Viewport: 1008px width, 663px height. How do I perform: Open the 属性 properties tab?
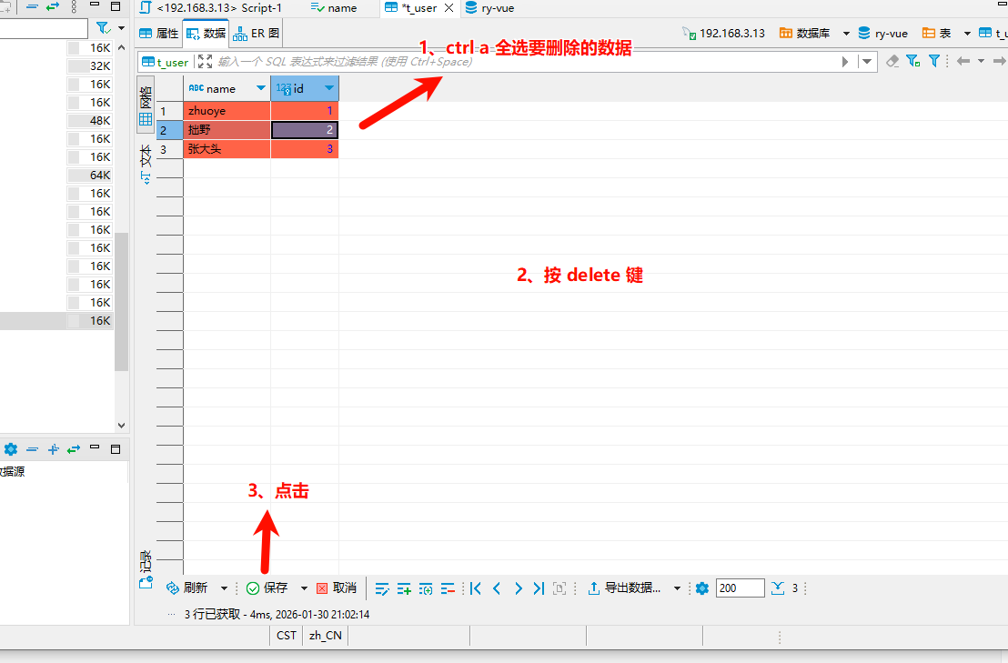pyautogui.click(x=159, y=34)
